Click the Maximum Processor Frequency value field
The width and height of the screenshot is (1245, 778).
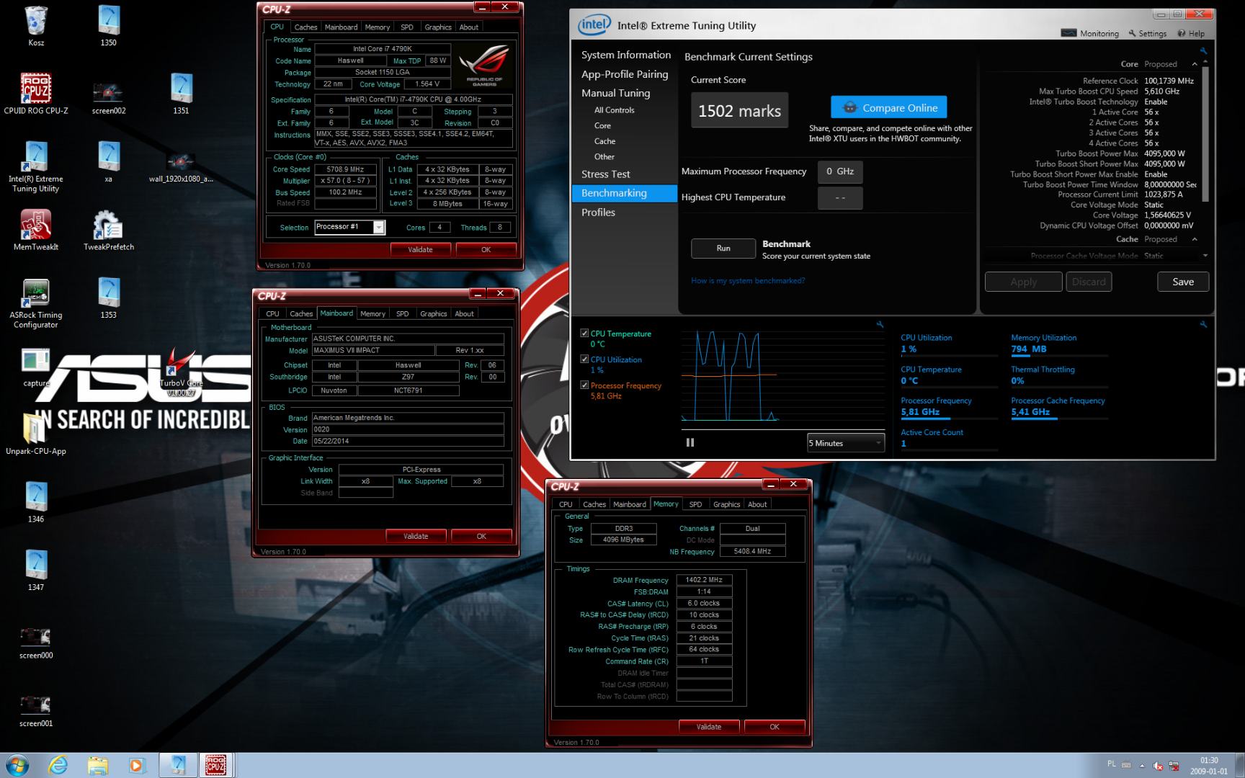pyautogui.click(x=840, y=171)
